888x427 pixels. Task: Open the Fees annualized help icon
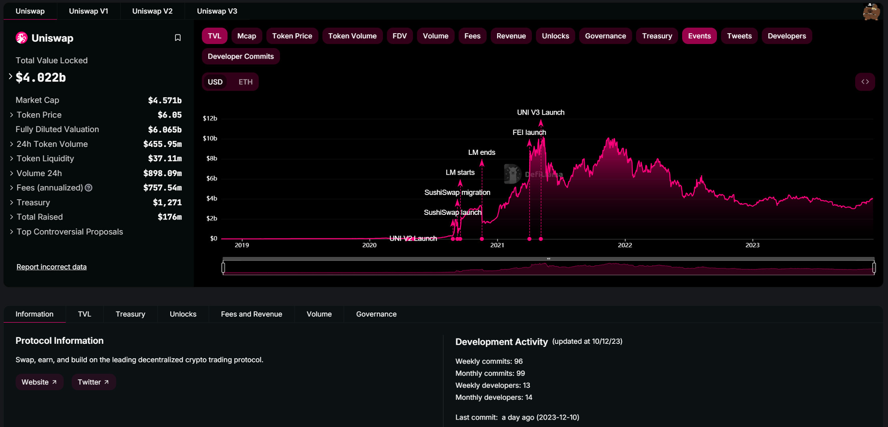[x=89, y=188]
